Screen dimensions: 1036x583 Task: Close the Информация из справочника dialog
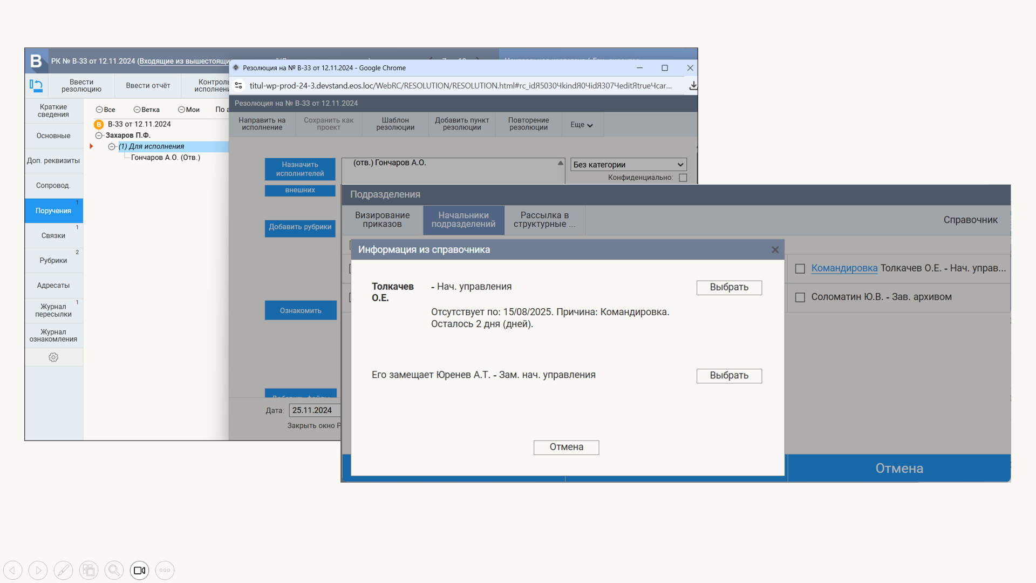click(775, 250)
